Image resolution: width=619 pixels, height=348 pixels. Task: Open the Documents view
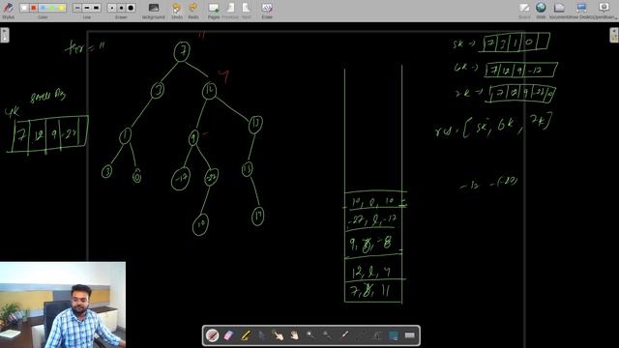click(559, 11)
